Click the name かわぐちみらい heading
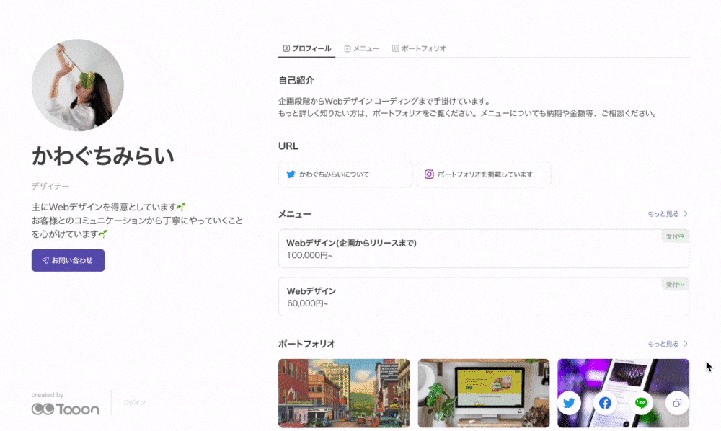The width and height of the screenshot is (721, 431). coord(103,156)
